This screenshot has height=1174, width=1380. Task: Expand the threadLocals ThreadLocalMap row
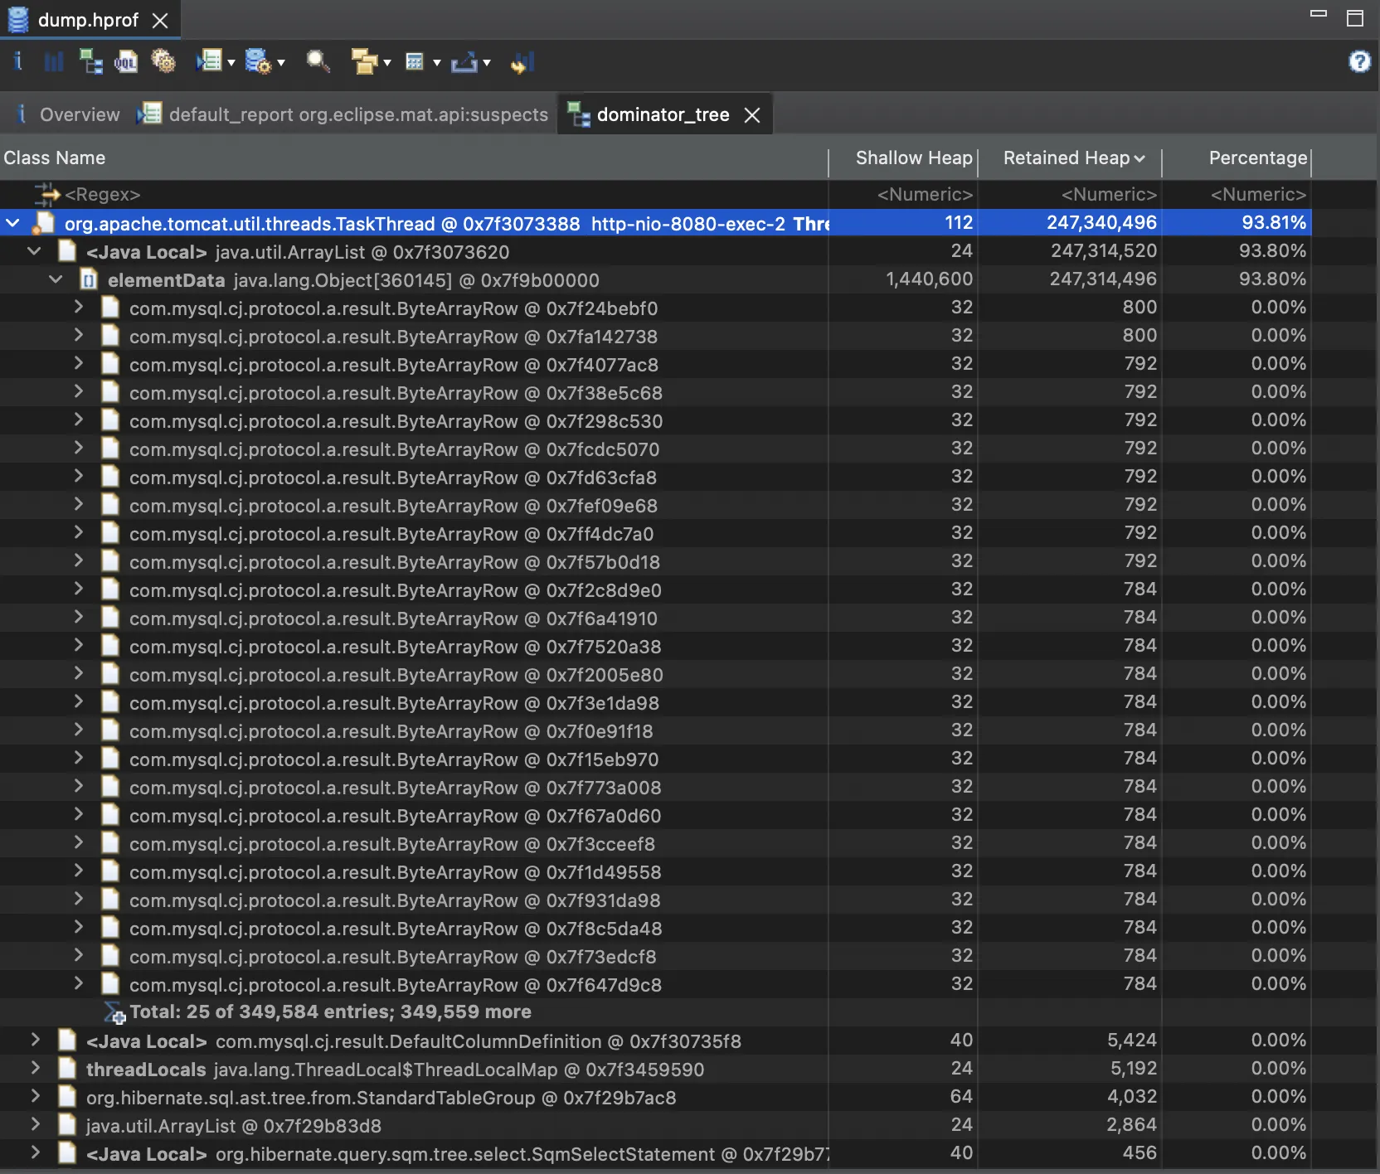coord(35,1069)
